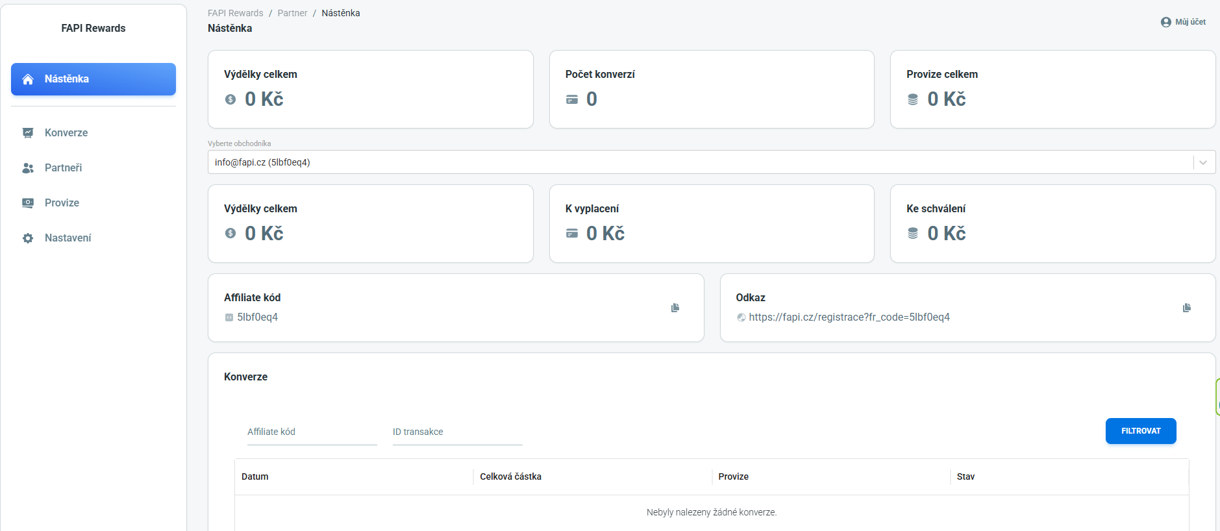Copy the Odkaz link with copy icon
Image resolution: width=1220 pixels, height=531 pixels.
[1187, 308]
